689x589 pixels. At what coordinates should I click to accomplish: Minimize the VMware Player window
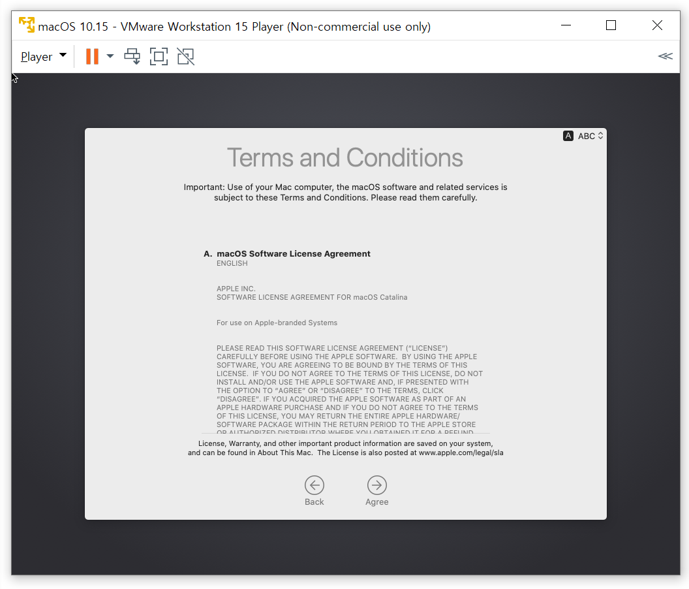[566, 25]
